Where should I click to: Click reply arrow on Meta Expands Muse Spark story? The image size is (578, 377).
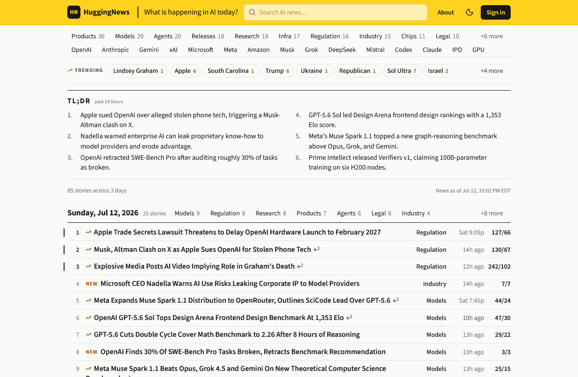pos(396,300)
